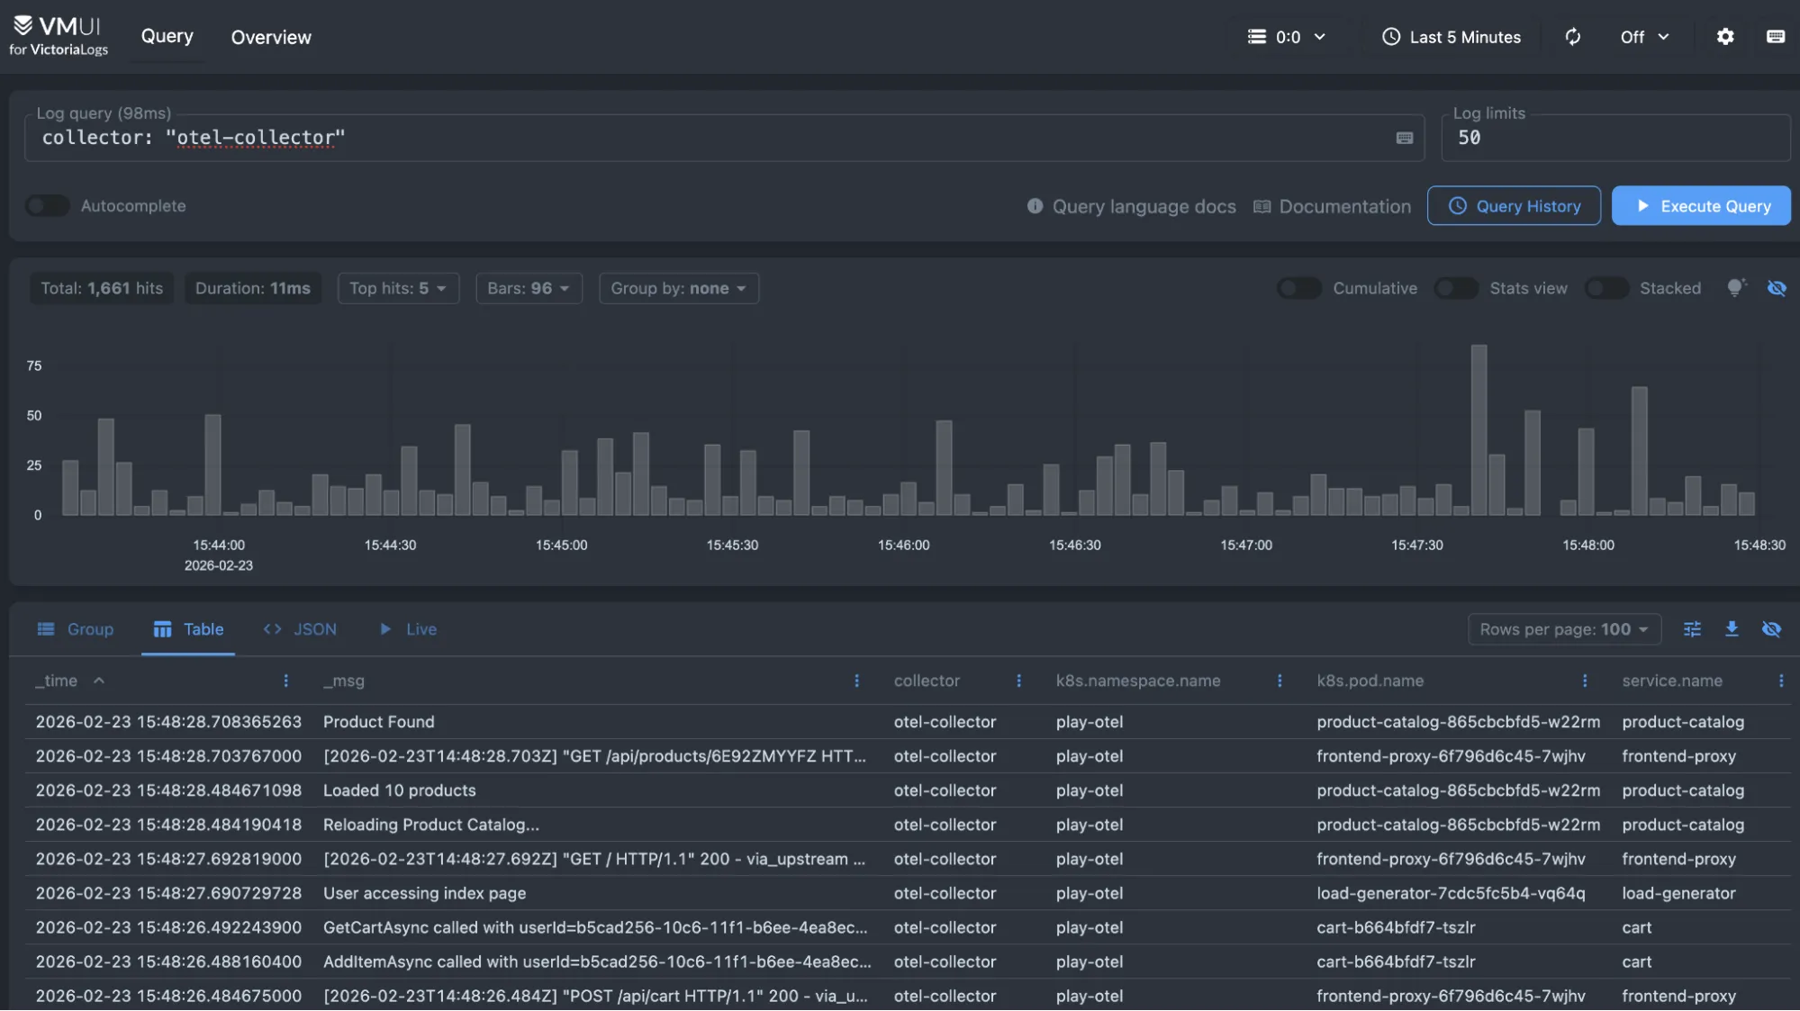The height and width of the screenshot is (1011, 1800).
Task: Click the Execute Query button
Action: pyautogui.click(x=1700, y=206)
